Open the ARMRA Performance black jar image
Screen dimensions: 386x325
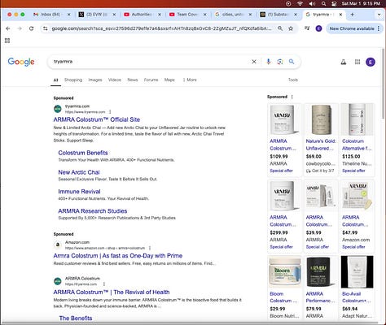tap(321, 272)
